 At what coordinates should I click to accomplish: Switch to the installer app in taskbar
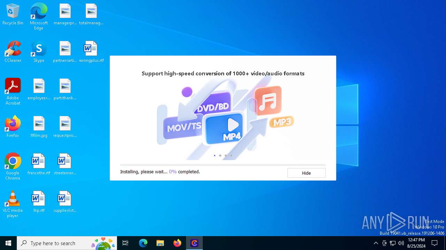coord(194,243)
